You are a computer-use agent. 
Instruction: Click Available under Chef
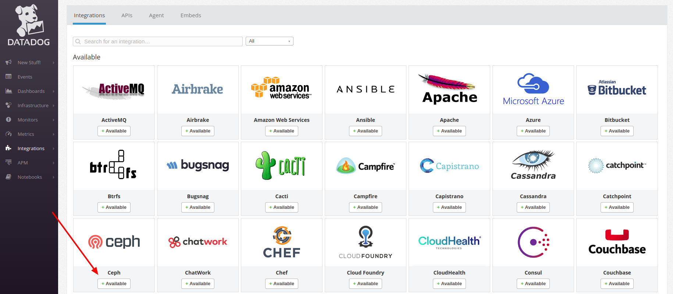(x=282, y=284)
